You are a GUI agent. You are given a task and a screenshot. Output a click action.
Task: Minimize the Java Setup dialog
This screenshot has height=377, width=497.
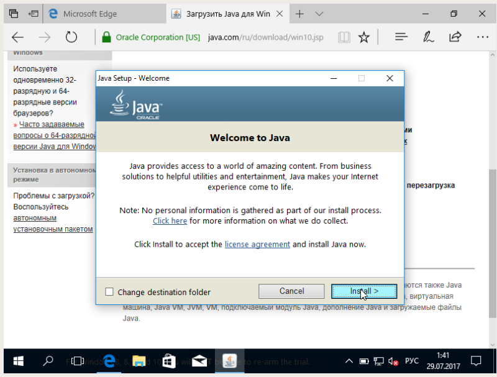coord(334,78)
